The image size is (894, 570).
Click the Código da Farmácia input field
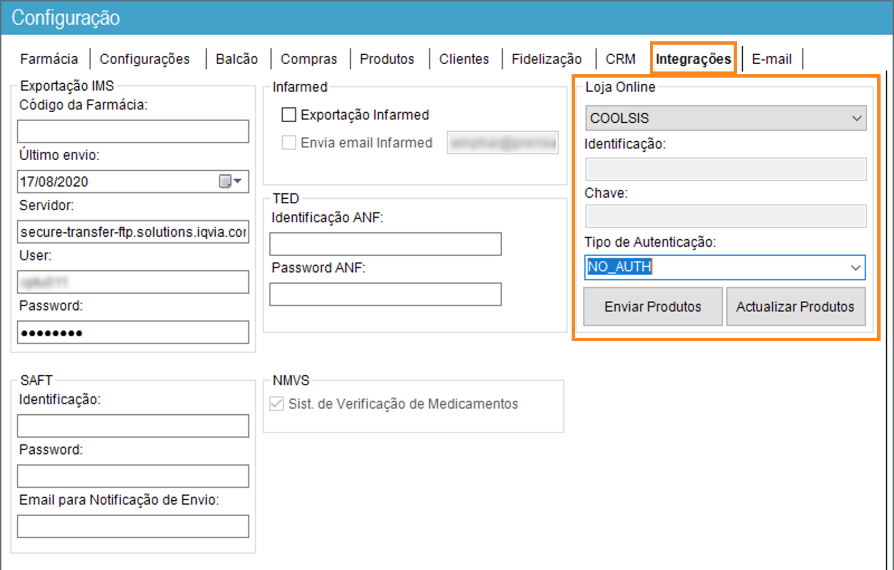(133, 131)
